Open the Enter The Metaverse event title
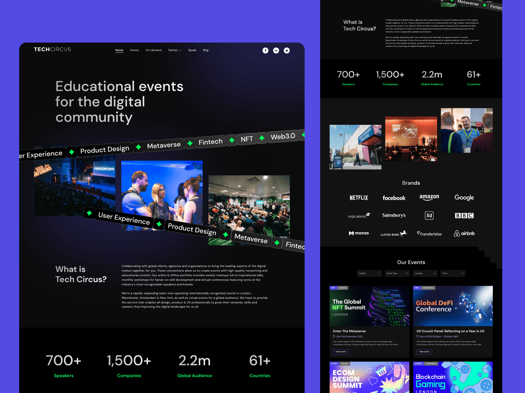Screen dimensions: 525x393 coord(349,331)
